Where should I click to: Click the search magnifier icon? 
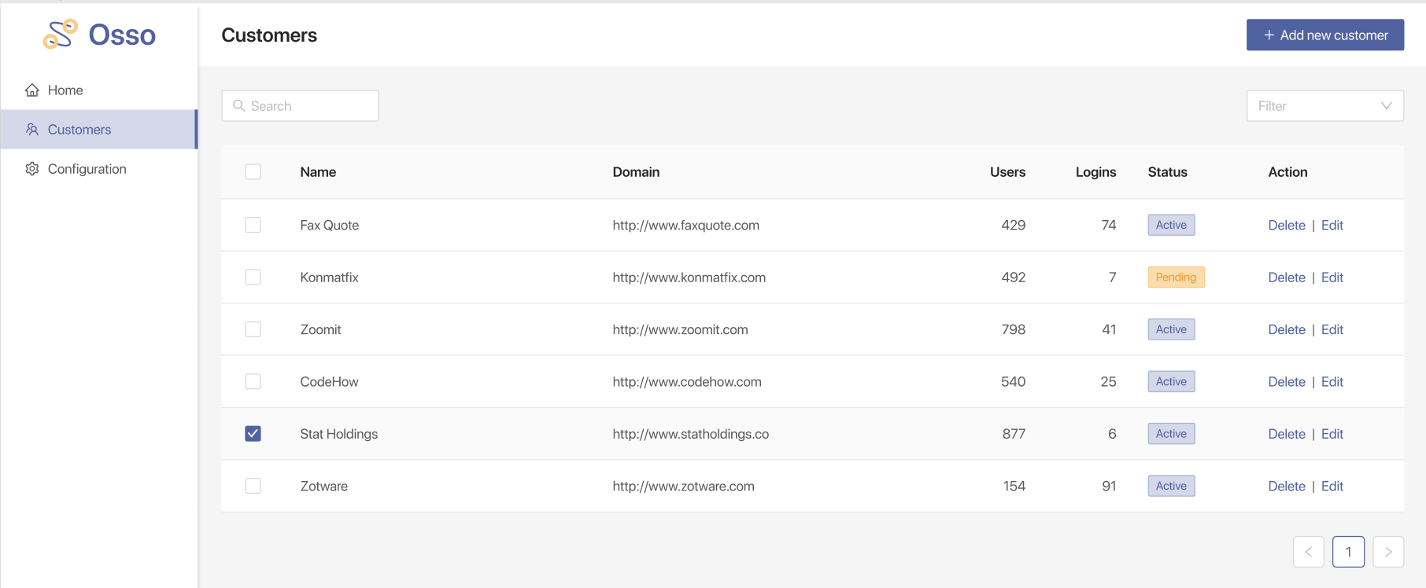pos(239,106)
